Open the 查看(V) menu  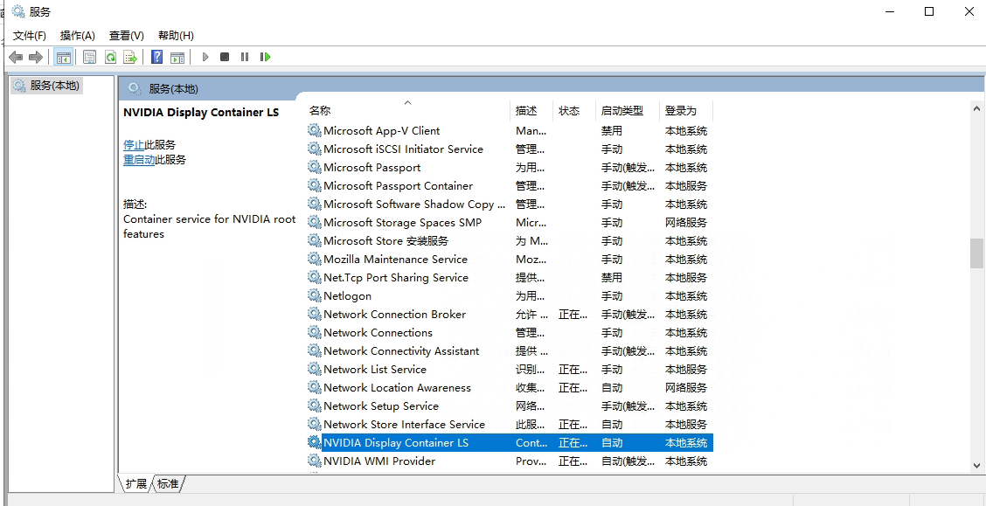pyautogui.click(x=127, y=35)
